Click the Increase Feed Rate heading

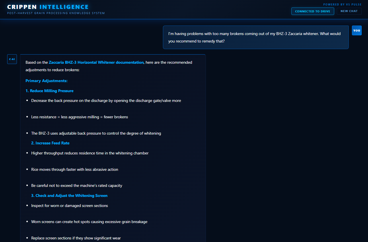pos(50,143)
